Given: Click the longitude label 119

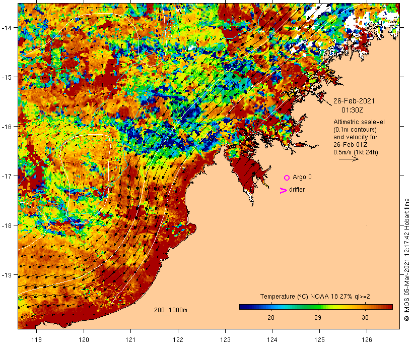Looking at the screenshot, I should (x=36, y=340).
